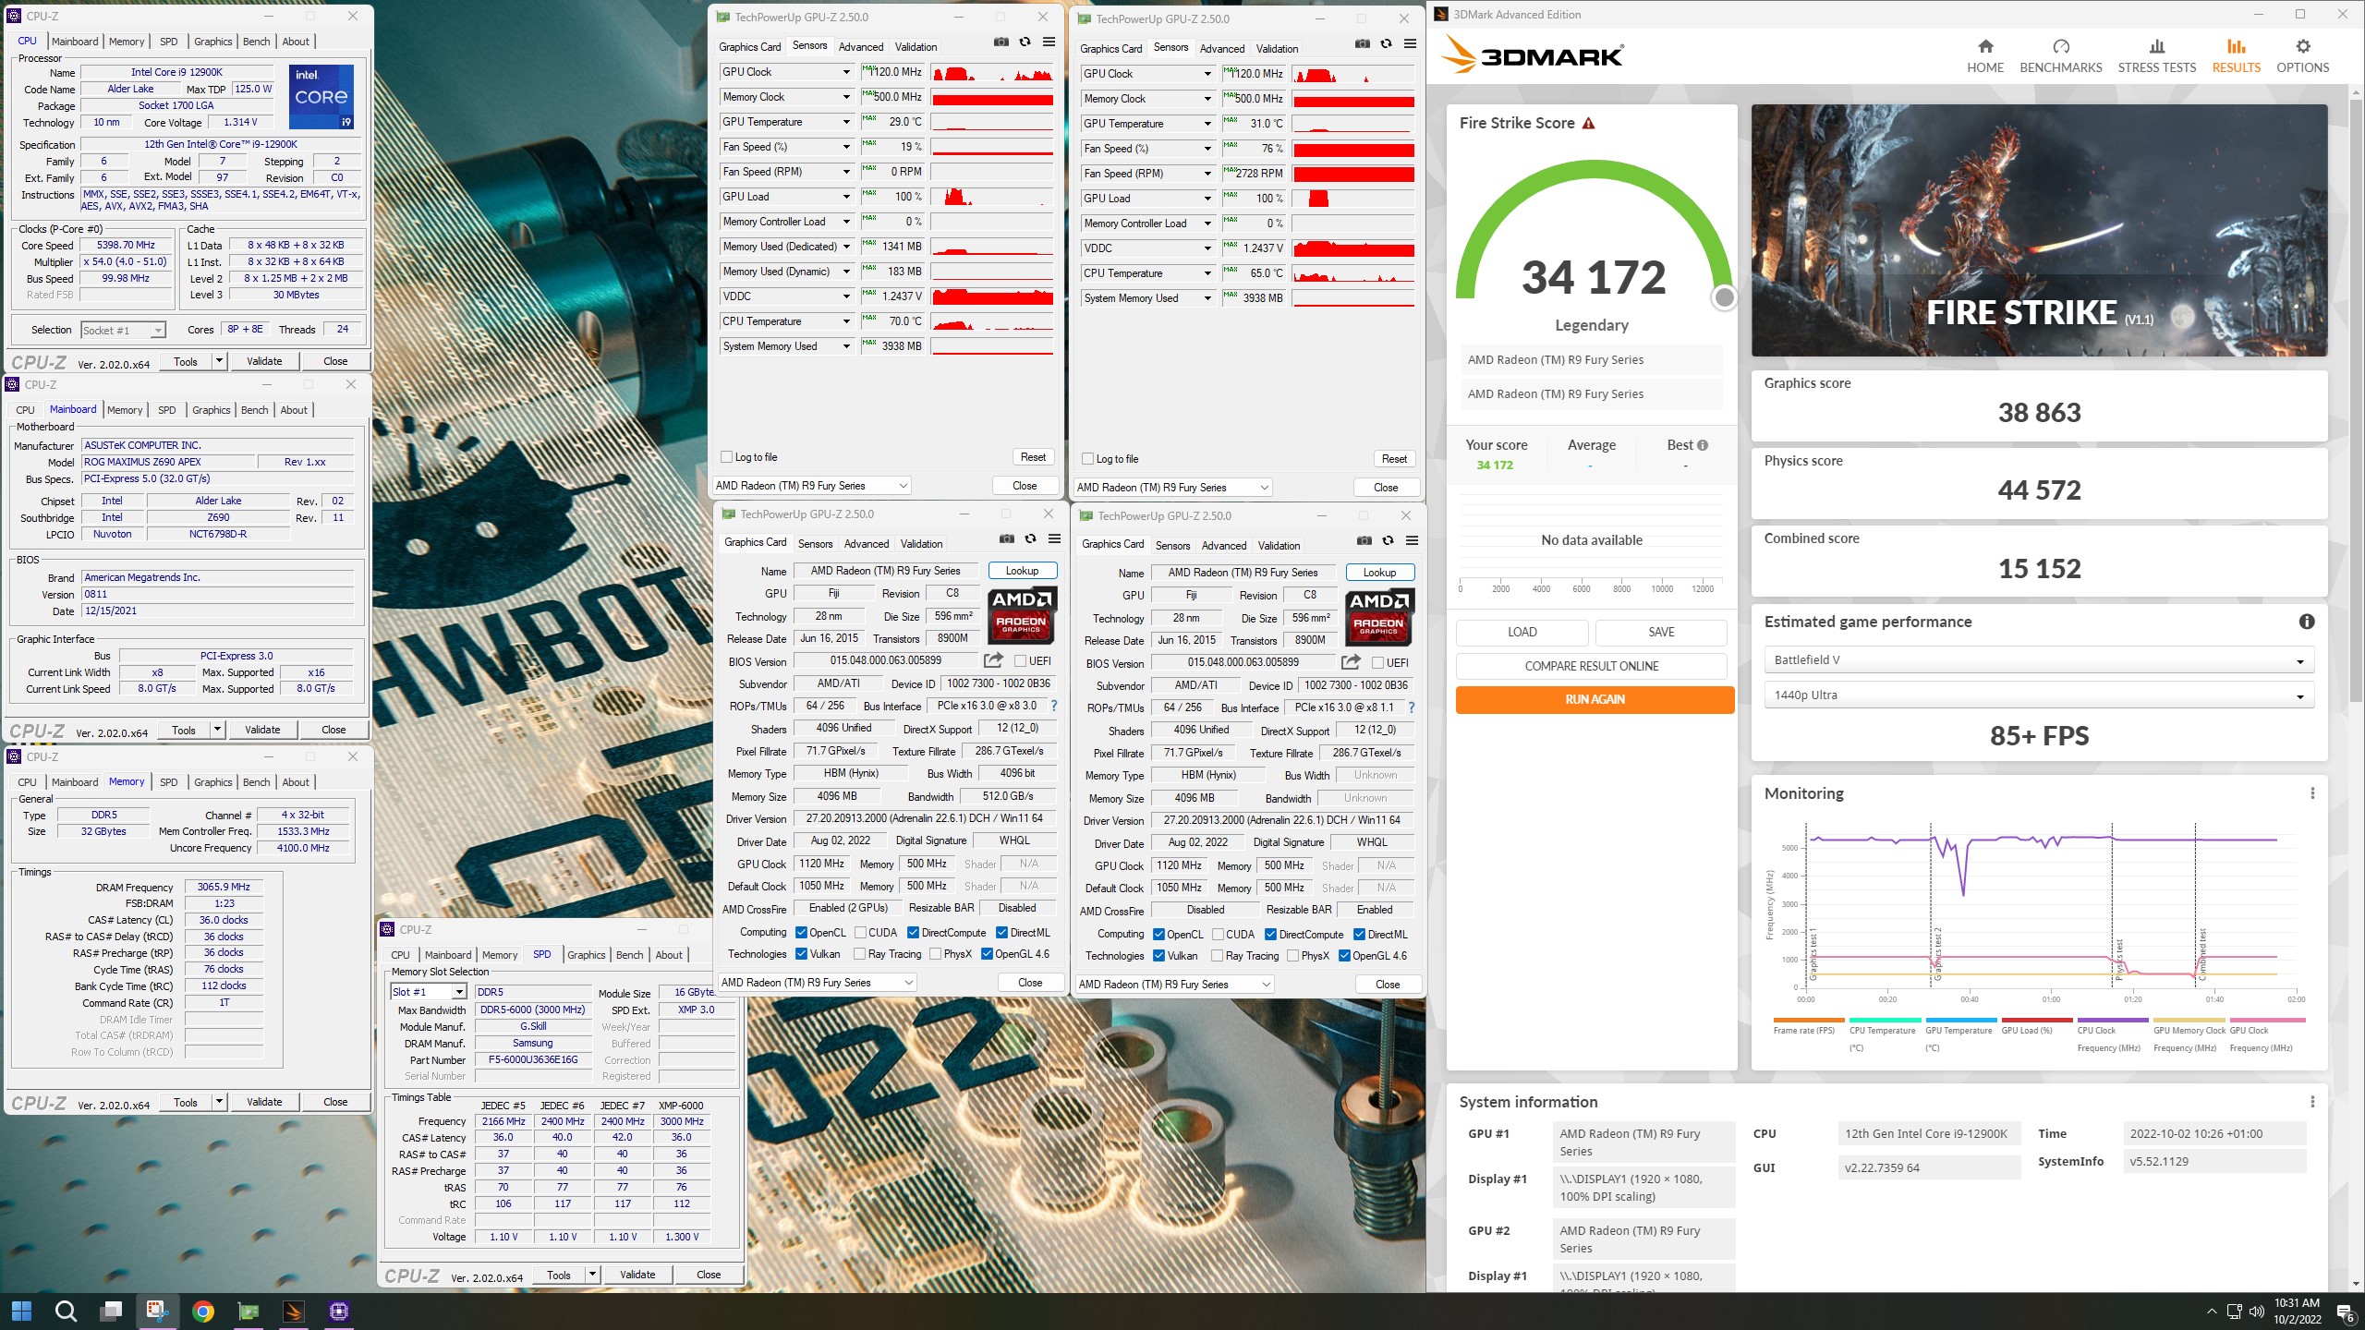Click Best score info icon

tap(1703, 445)
